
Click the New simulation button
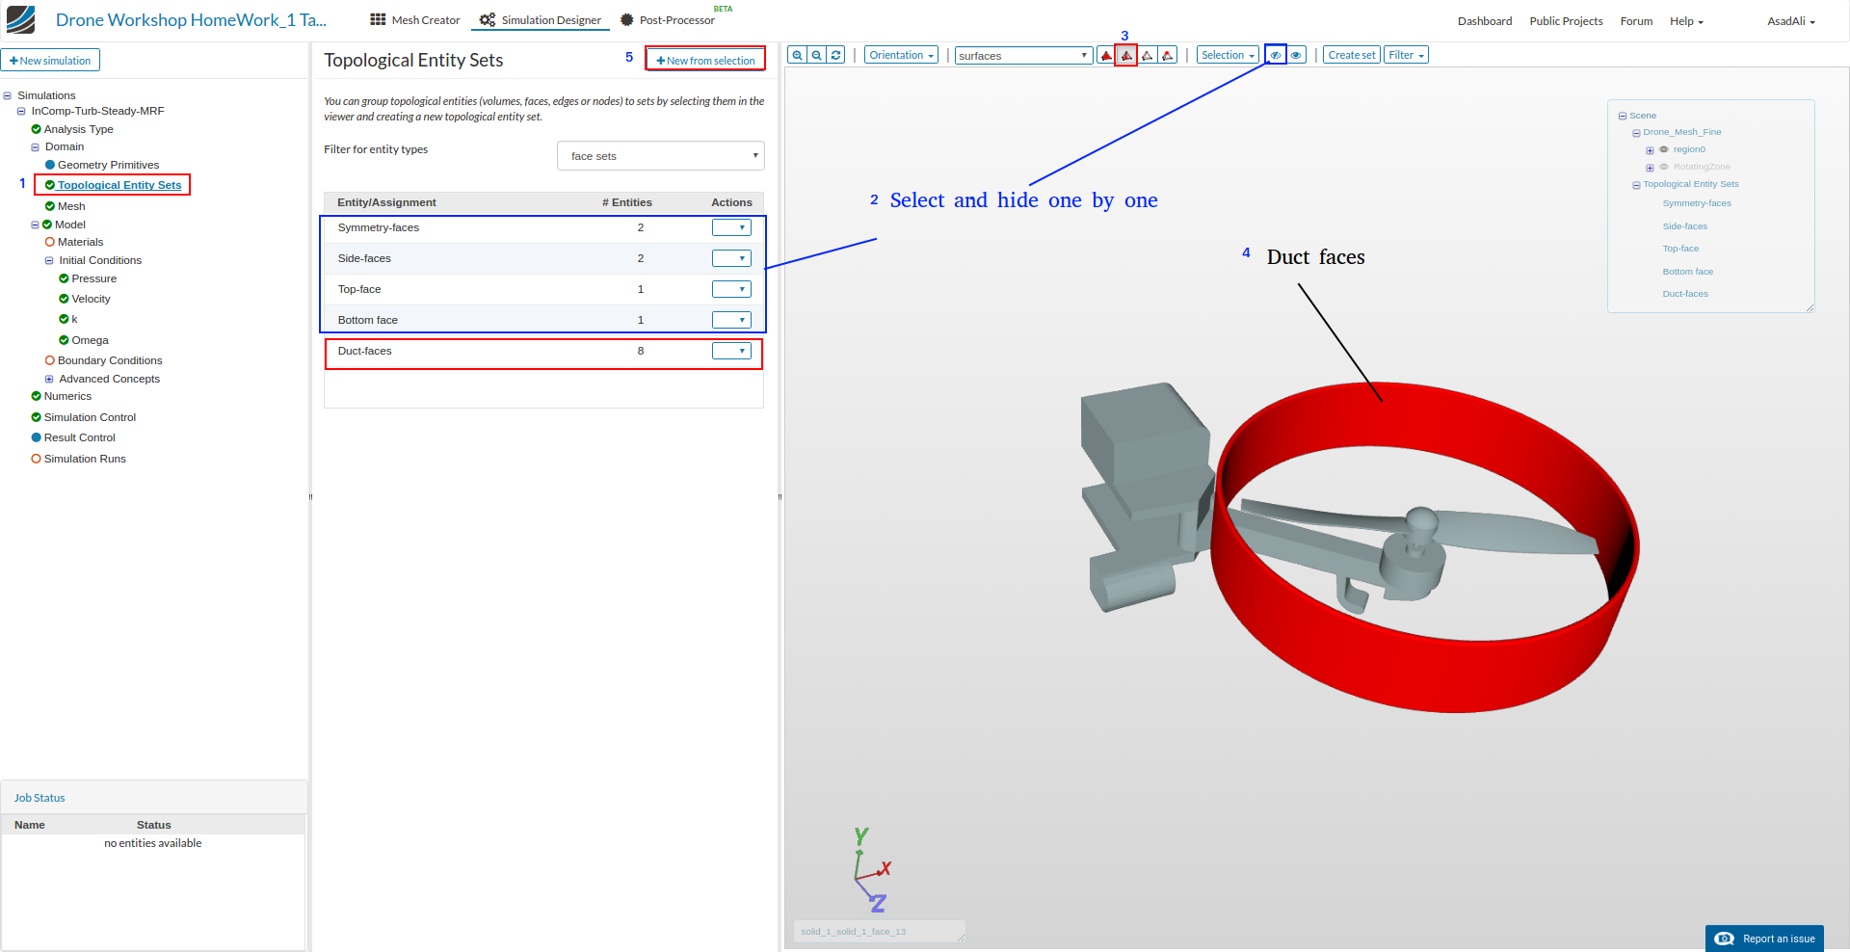(x=50, y=61)
